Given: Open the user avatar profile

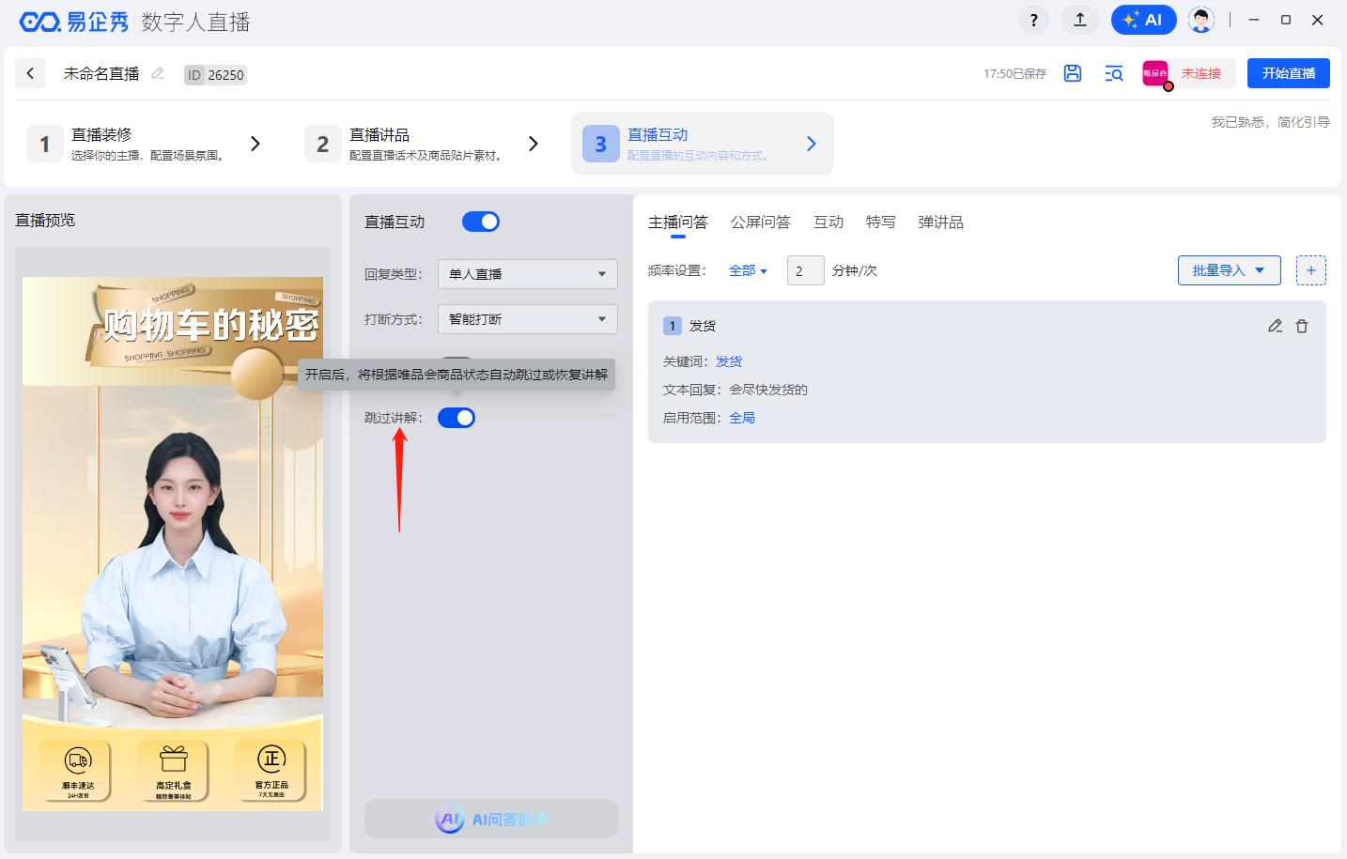Looking at the screenshot, I should tap(1200, 20).
